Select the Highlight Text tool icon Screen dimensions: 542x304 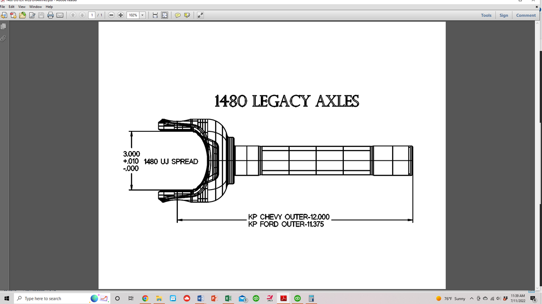(x=187, y=15)
